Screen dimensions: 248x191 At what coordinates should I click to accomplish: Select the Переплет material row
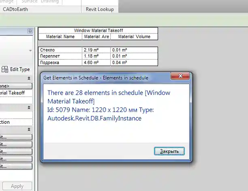(x=60, y=56)
